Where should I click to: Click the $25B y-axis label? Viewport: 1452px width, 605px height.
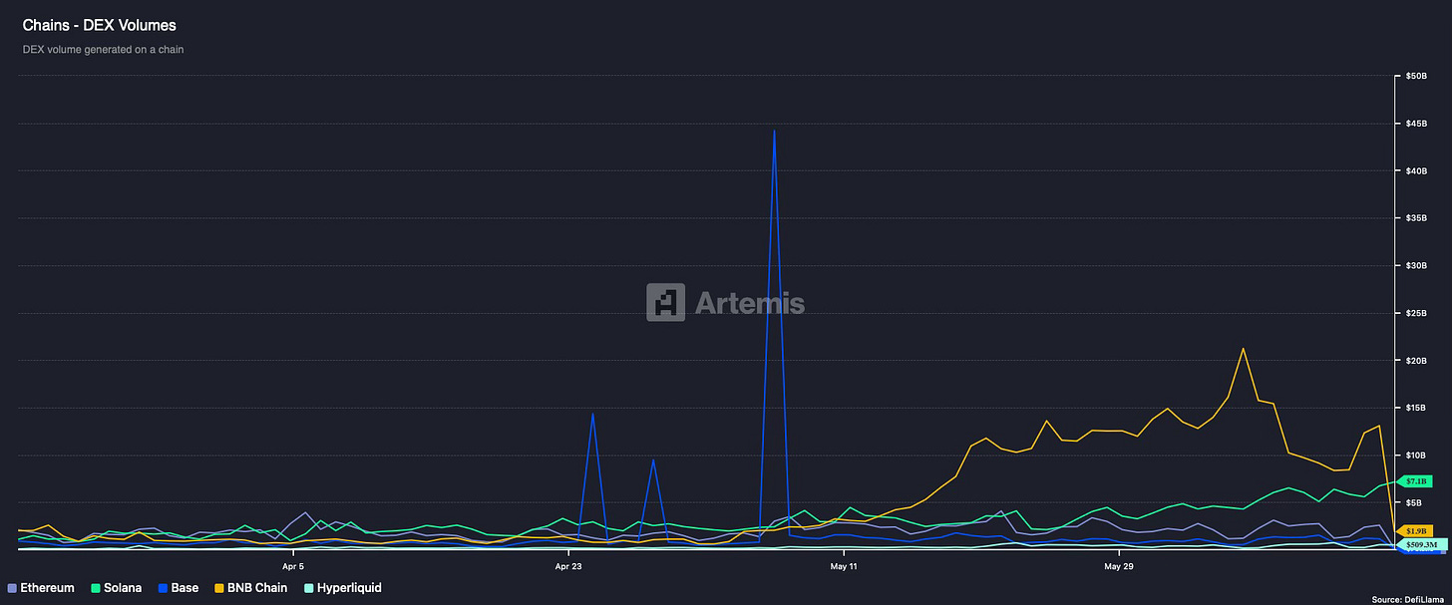[1416, 313]
